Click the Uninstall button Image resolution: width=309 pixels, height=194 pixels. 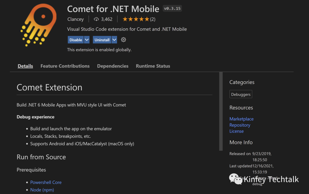[x=102, y=40]
